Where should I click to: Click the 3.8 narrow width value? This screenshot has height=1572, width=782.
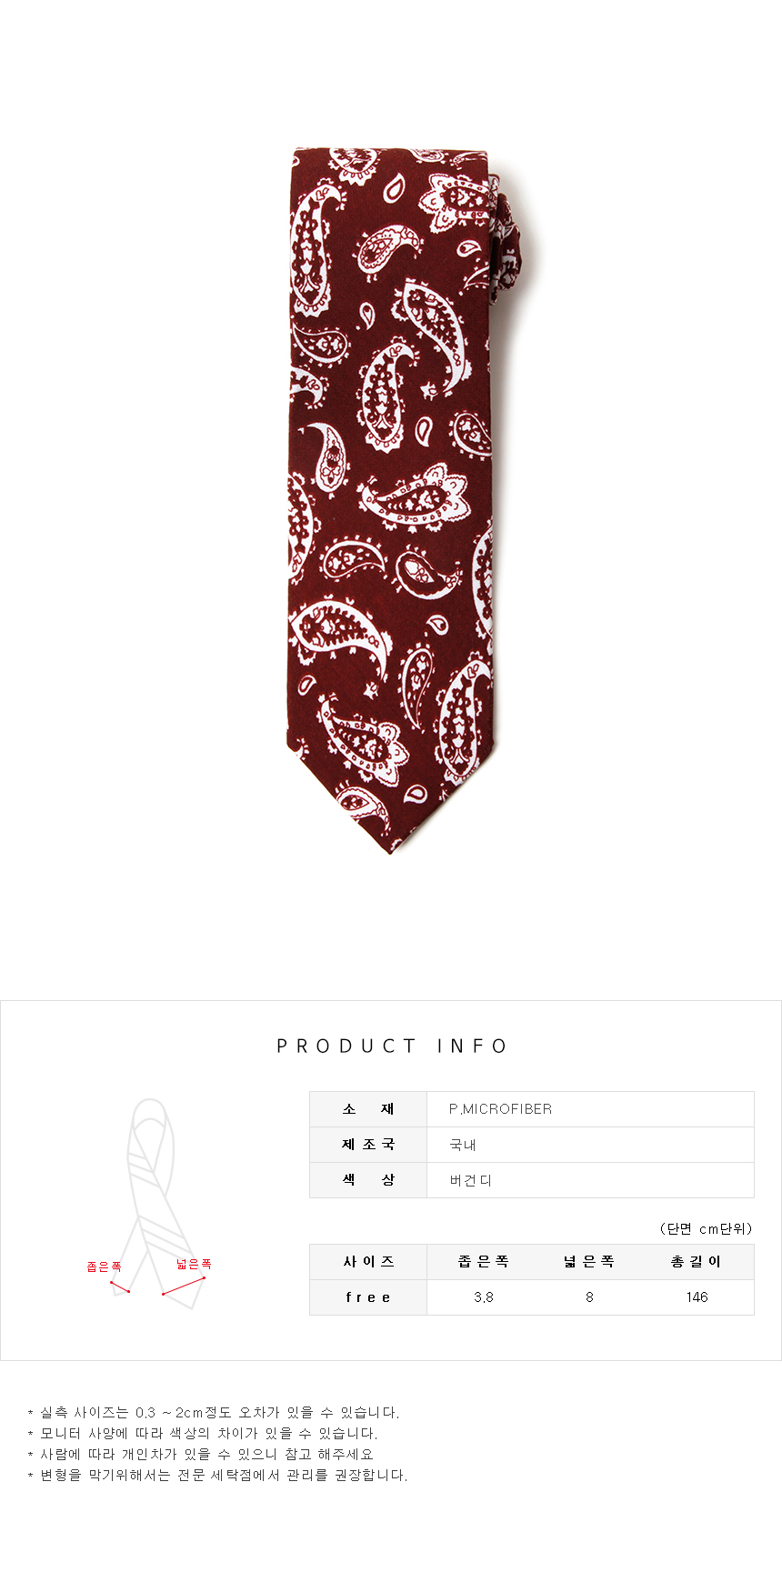coord(484,1297)
